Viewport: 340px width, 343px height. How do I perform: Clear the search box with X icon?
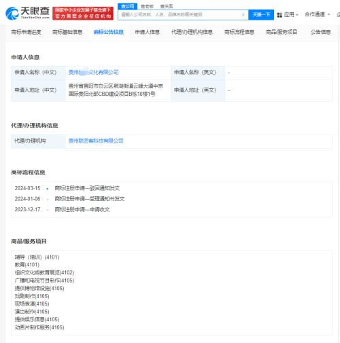[x=243, y=15]
